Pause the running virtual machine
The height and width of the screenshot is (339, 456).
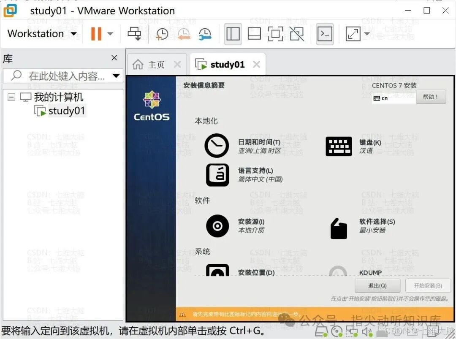coord(96,34)
